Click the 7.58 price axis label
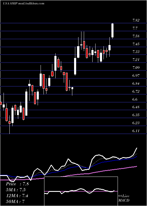The image size is (147, 206). 136,36
